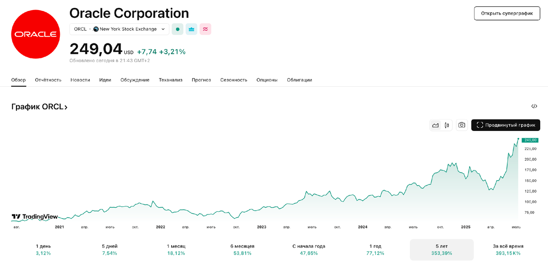The height and width of the screenshot is (266, 548).
Task: Click the 249,00 price label on axis
Action: [530, 140]
